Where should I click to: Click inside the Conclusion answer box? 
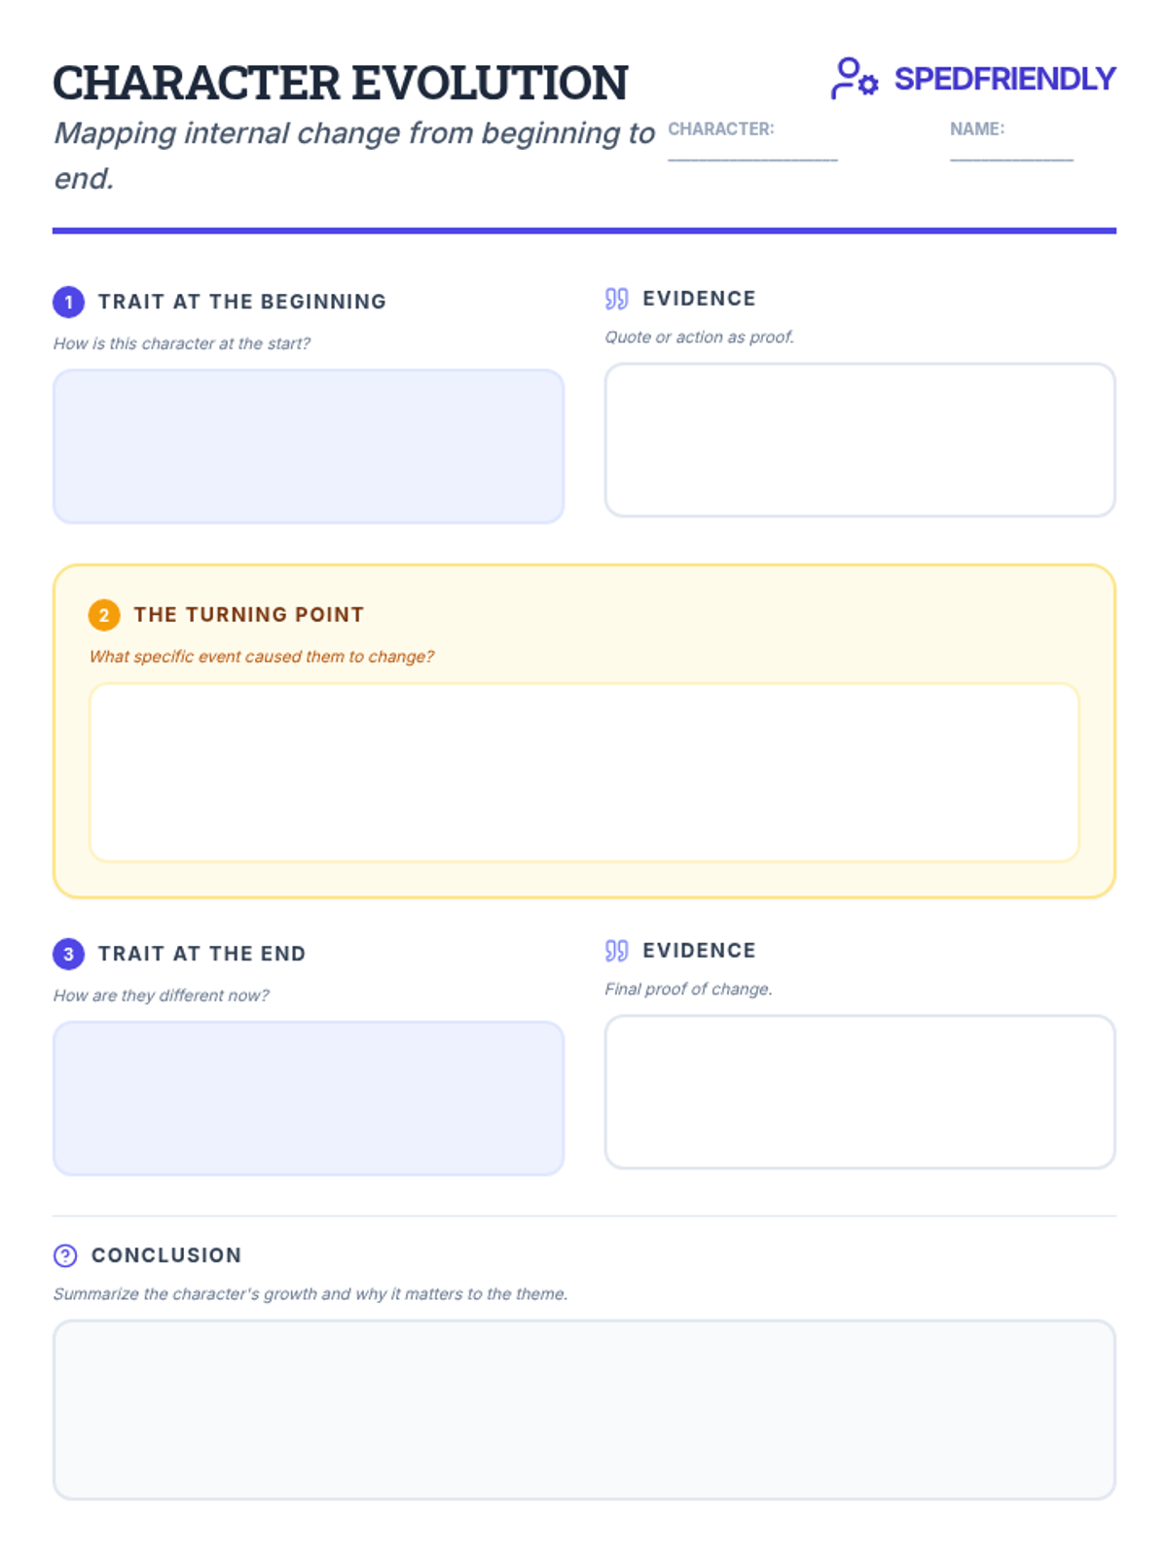584,1410
